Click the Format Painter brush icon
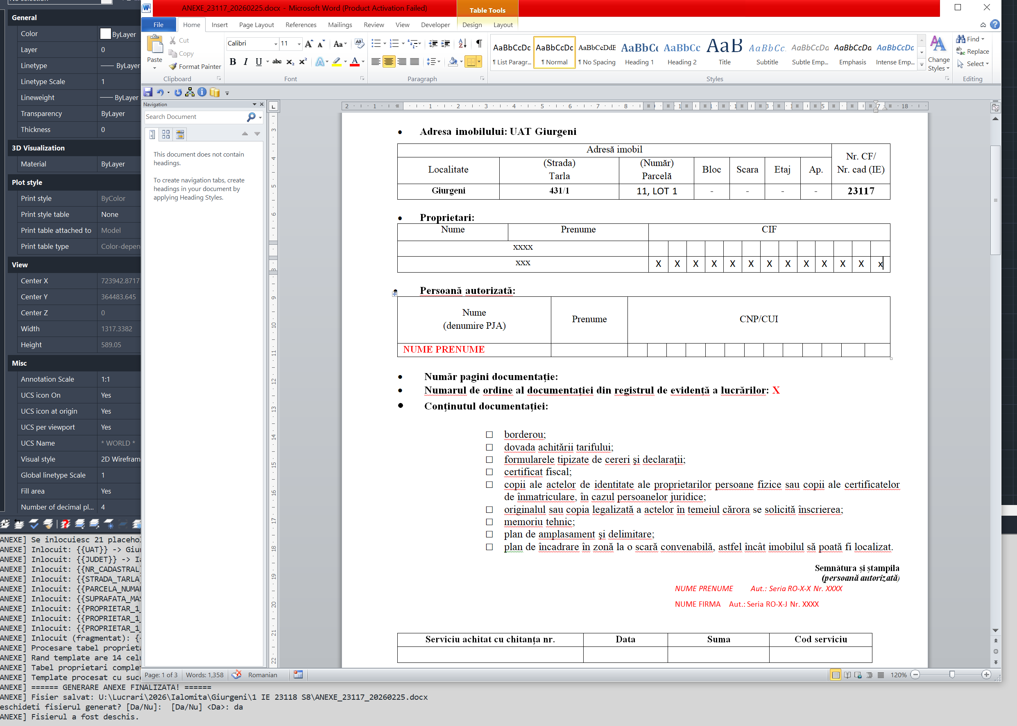1017x726 pixels. [173, 66]
